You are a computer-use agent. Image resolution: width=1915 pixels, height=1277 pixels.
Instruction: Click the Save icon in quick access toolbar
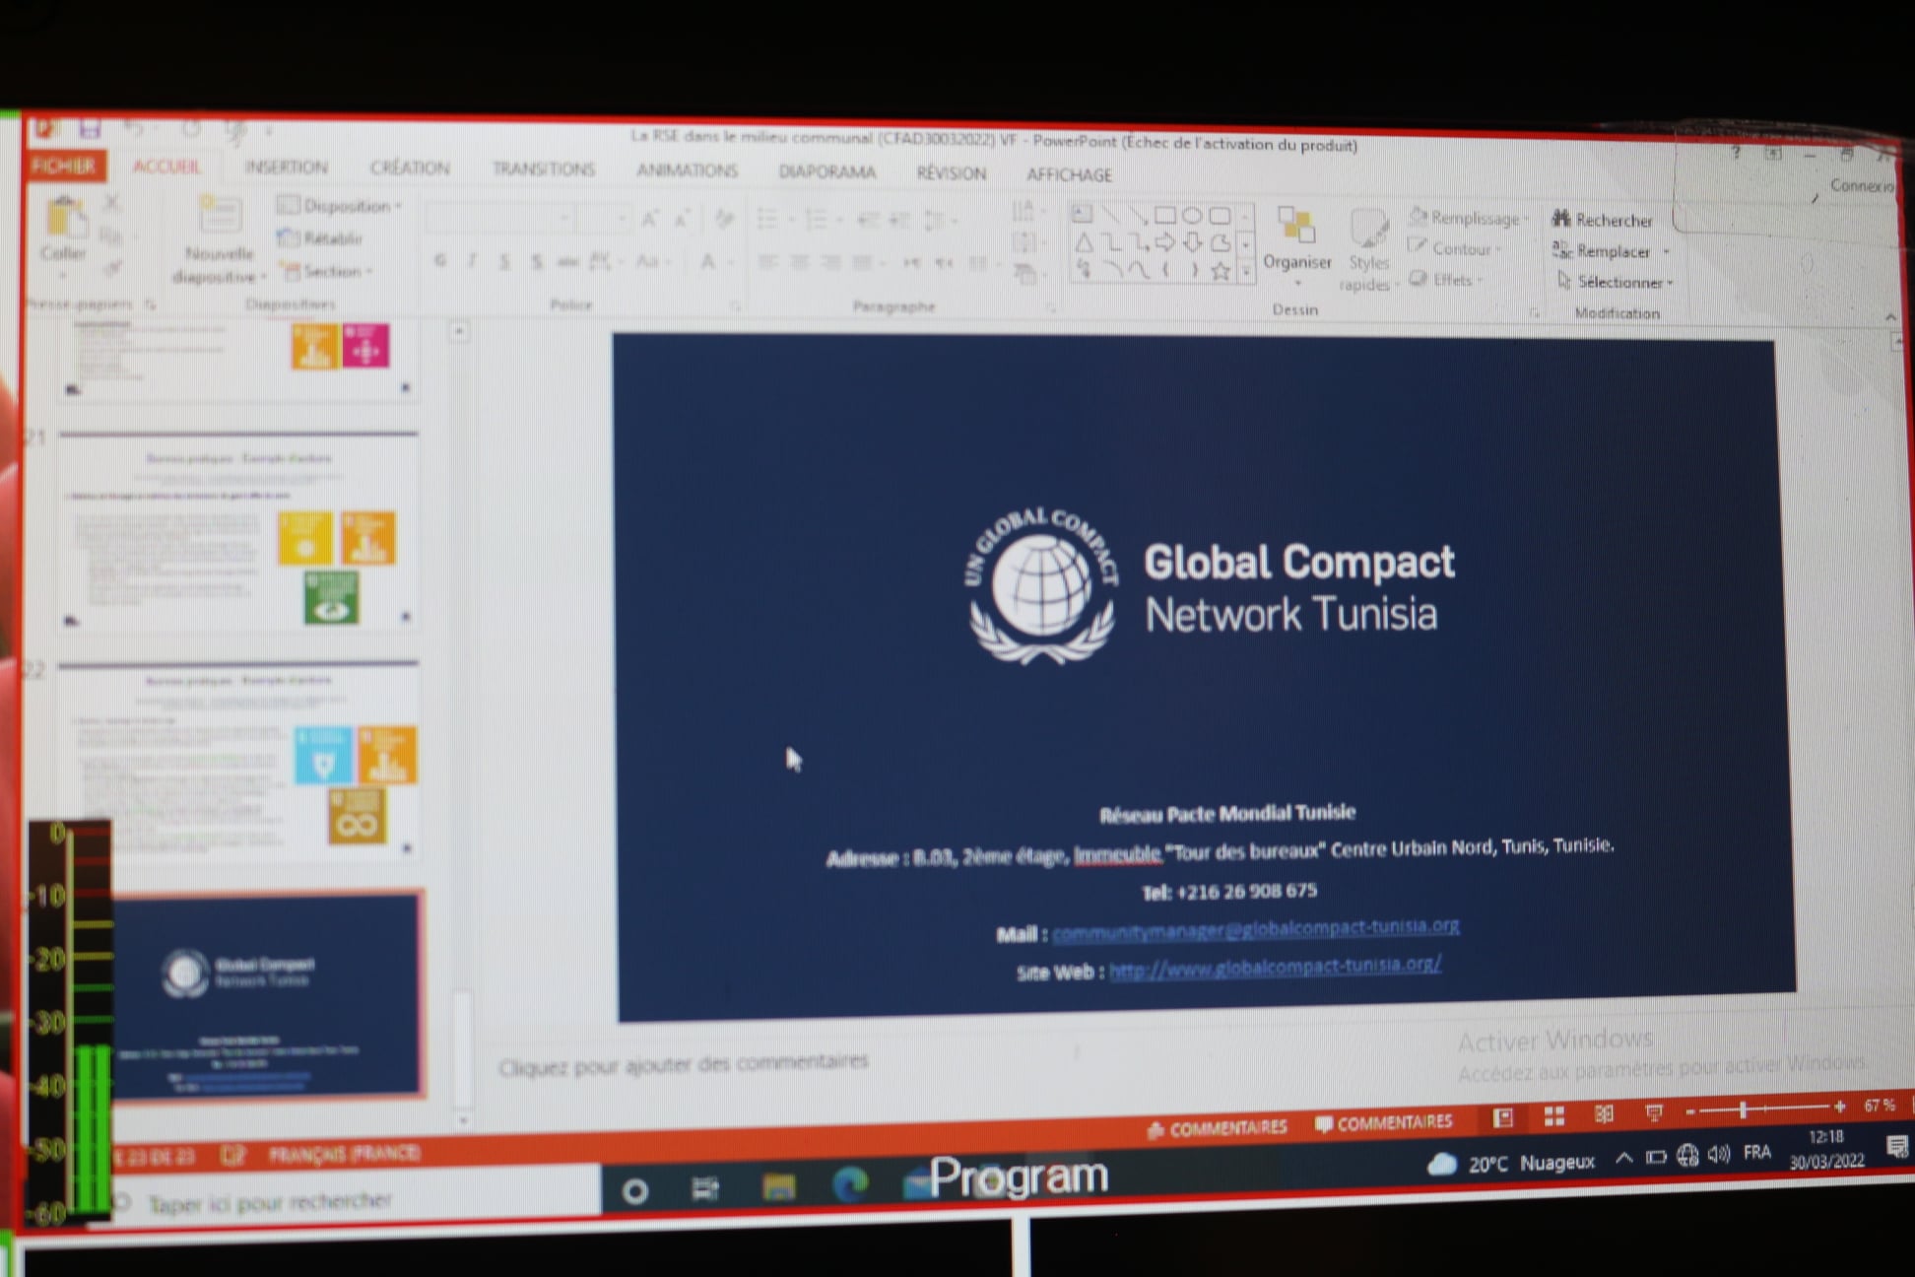tap(90, 127)
